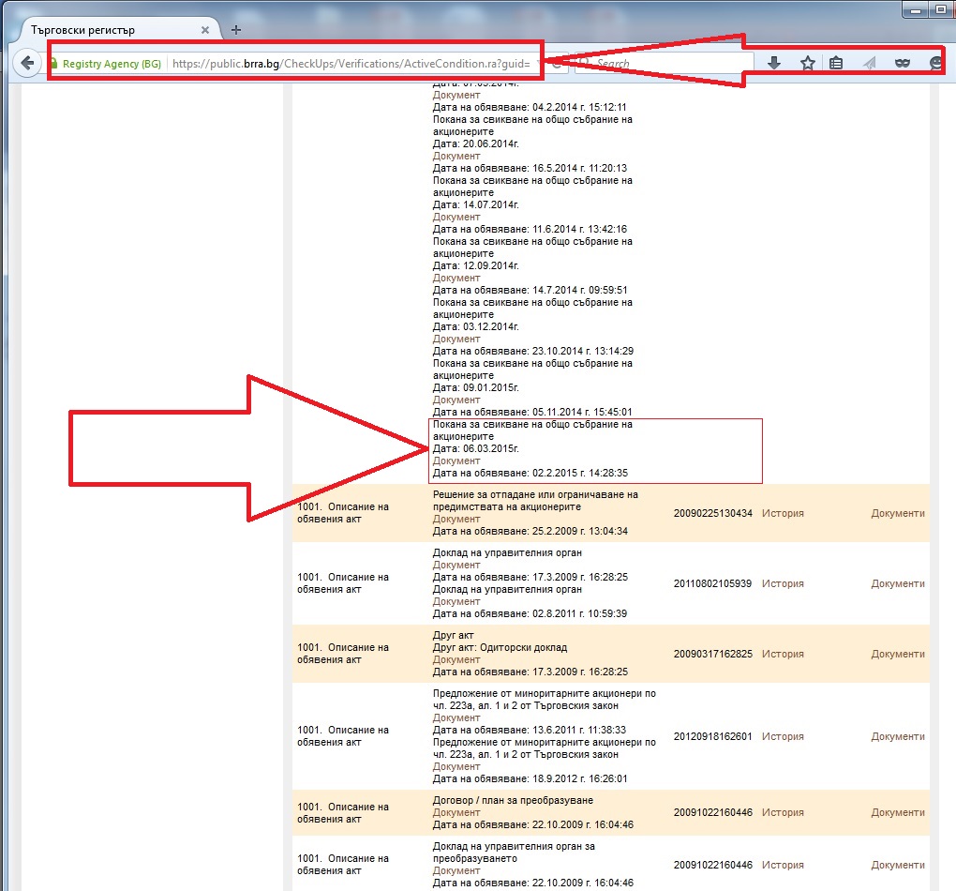
Task: Open История for entry 20090317162825
Action: [x=783, y=654]
